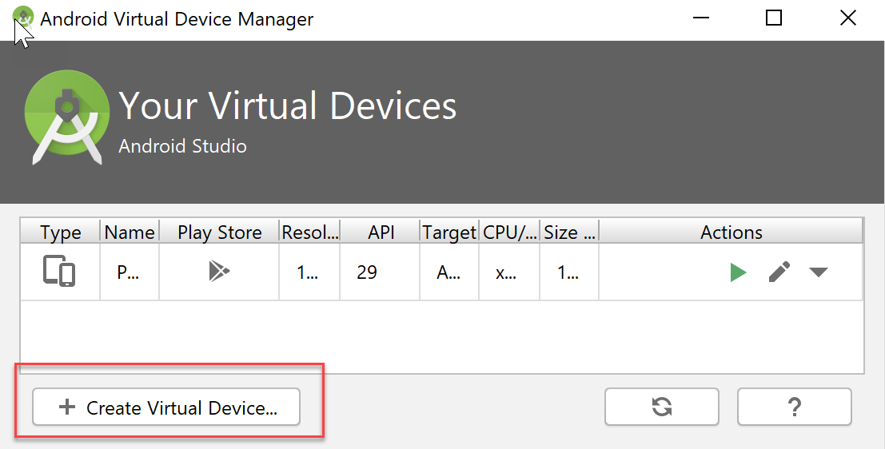Sort by the Resolution column header
The height and width of the screenshot is (449, 885).
[x=310, y=232]
